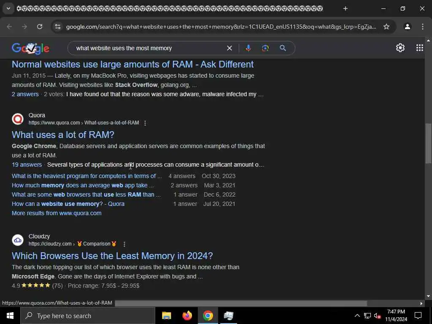The width and height of the screenshot is (432, 324).
Task: Submit search with magnifier icon
Action: (283, 48)
